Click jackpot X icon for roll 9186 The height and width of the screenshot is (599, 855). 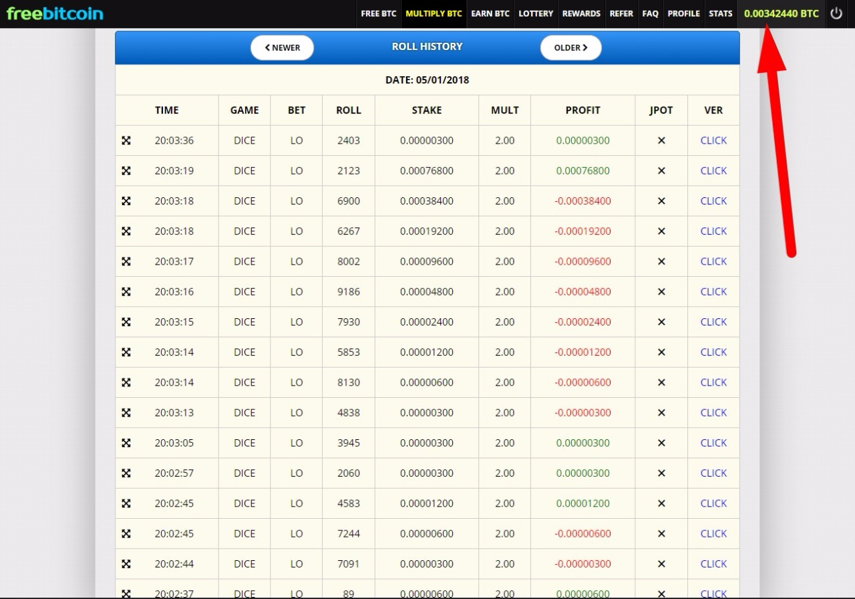(661, 291)
